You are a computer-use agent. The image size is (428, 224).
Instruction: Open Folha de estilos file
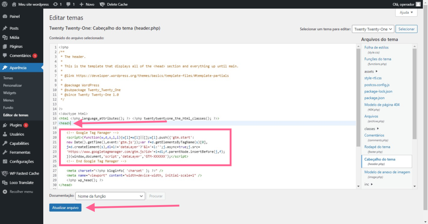click(x=376, y=47)
